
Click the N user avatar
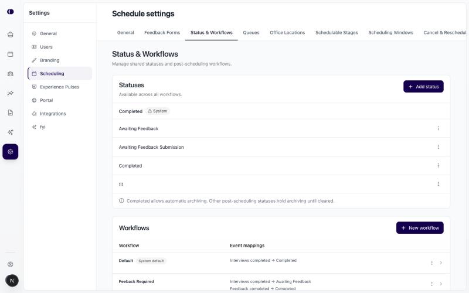pos(12,281)
